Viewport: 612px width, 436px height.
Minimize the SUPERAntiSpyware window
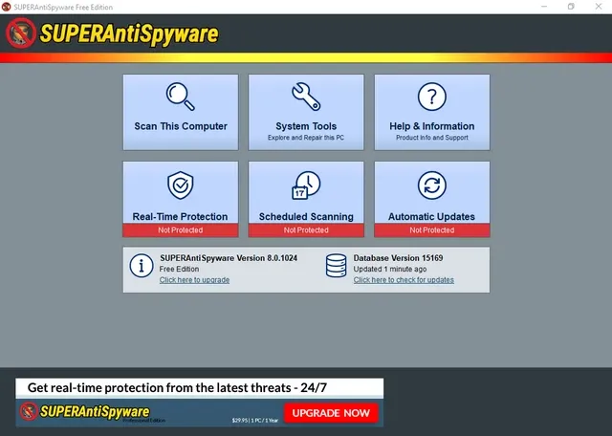(544, 7)
